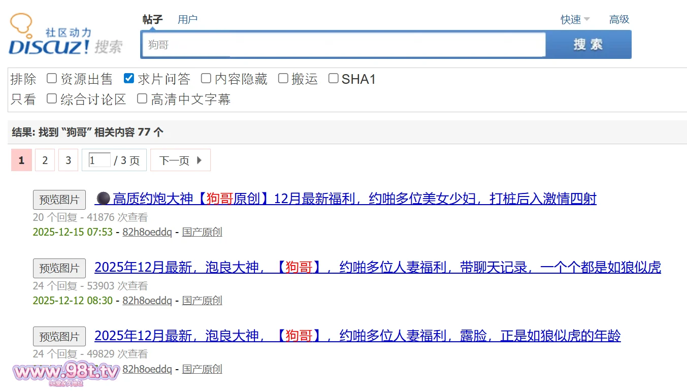Click 预览图片 for the second result
Viewport: 687px width, 391px height.
[x=59, y=268]
